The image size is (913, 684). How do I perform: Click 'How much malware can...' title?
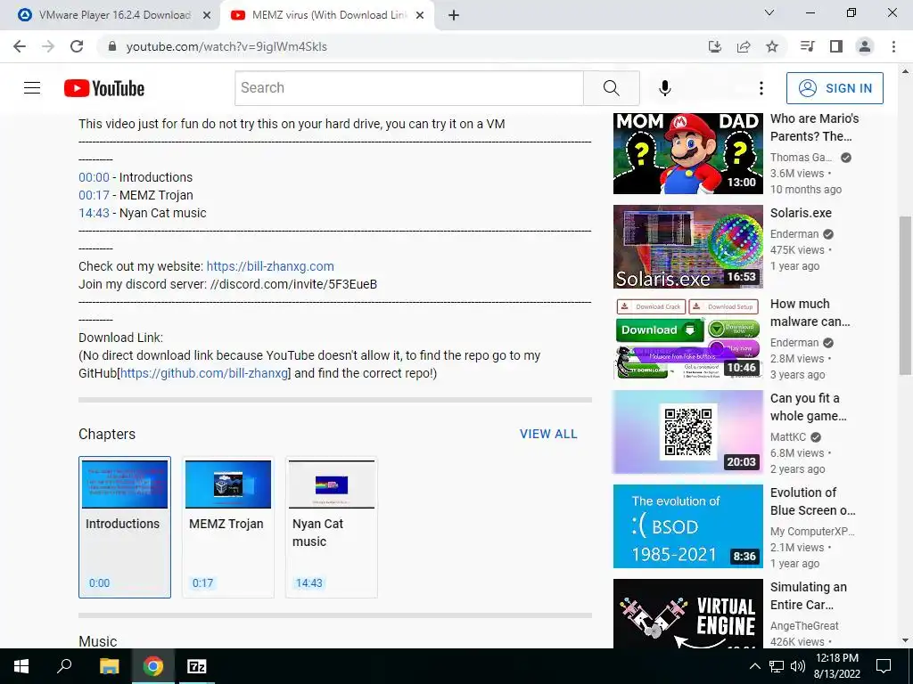pos(810,313)
